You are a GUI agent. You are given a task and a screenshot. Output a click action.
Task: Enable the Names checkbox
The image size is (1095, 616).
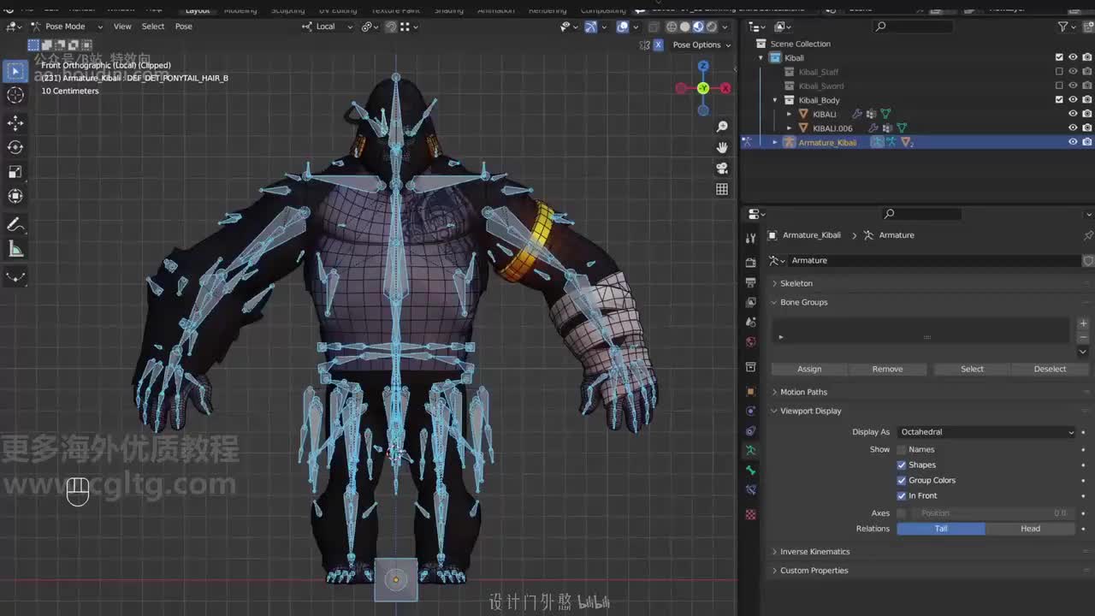(901, 449)
